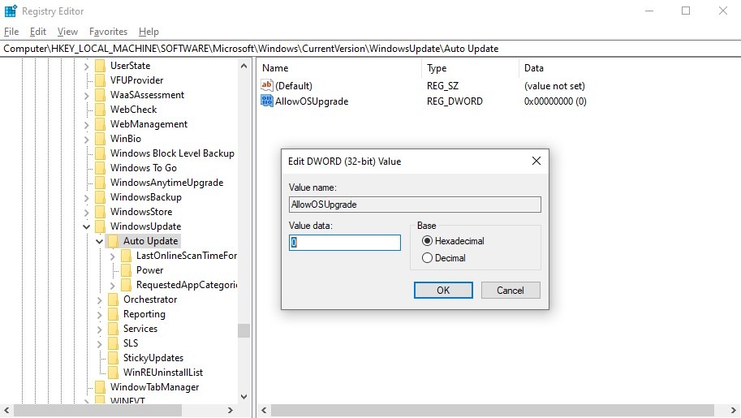Screen dimensions: 741x418
Task: Expand the WebManagement key
Action: point(87,125)
